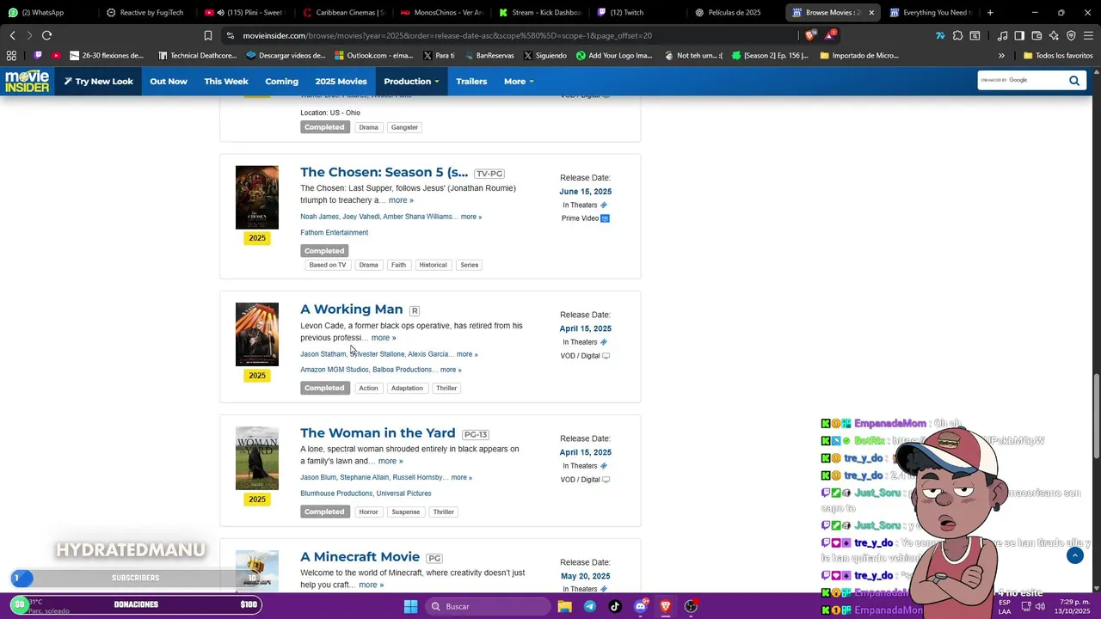Screen dimensions: 1101x619
Task: Toggle the browser sidebar panel icon
Action: click(x=1019, y=35)
